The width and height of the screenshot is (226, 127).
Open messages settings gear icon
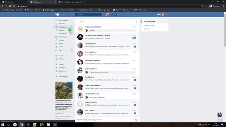click(x=136, y=120)
